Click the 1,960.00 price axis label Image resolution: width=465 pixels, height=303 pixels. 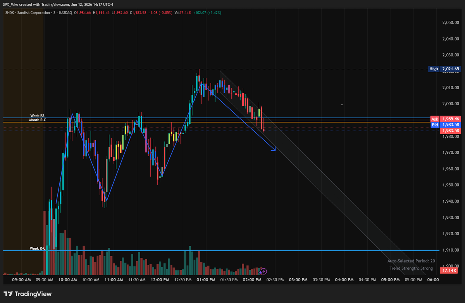pos(451,169)
